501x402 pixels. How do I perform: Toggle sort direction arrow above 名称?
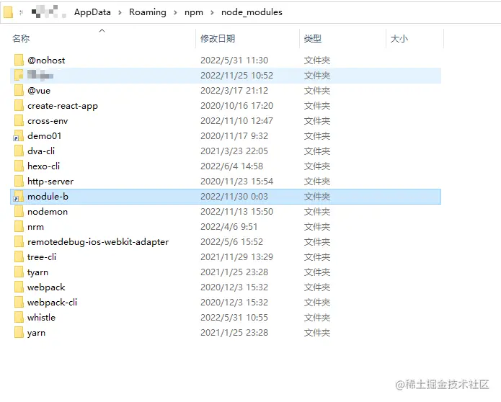click(x=102, y=31)
